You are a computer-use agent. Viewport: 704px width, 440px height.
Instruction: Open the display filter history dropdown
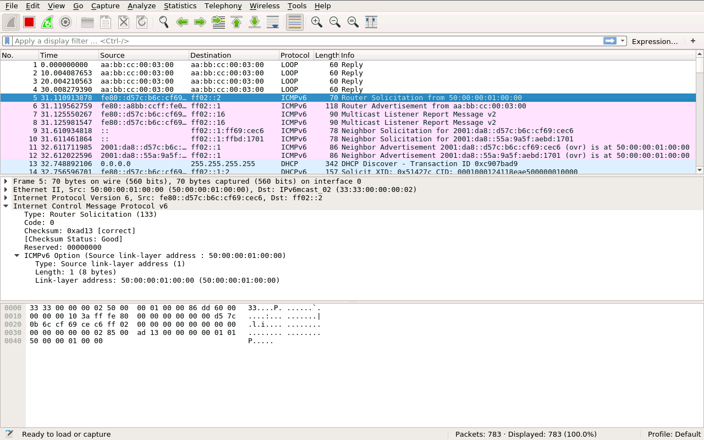click(x=623, y=41)
